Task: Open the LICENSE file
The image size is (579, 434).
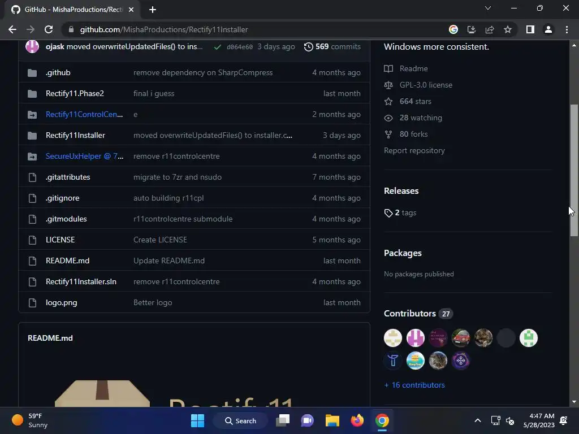Action: click(x=60, y=240)
